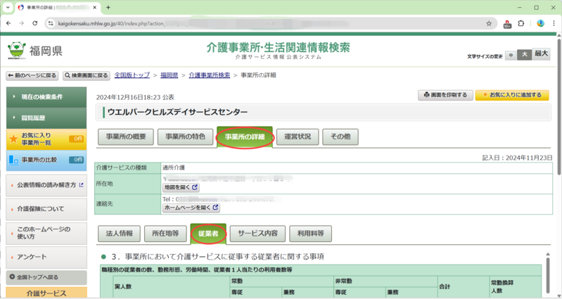Bookmark page with star icon
562x299 pixels.
click(489, 23)
